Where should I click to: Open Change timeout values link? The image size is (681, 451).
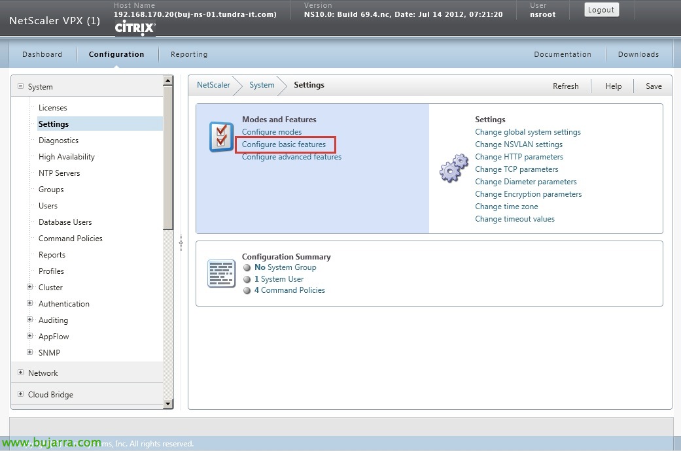515,219
